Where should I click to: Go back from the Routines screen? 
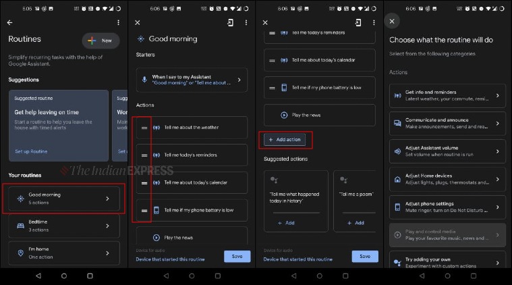[x=10, y=22]
